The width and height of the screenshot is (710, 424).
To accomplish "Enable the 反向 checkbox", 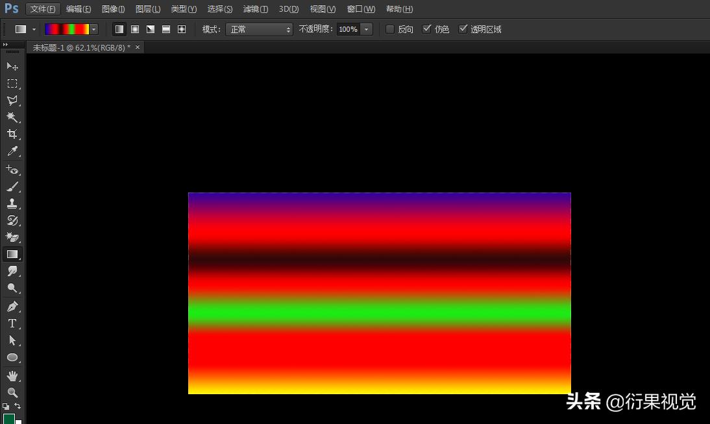I will pos(389,29).
